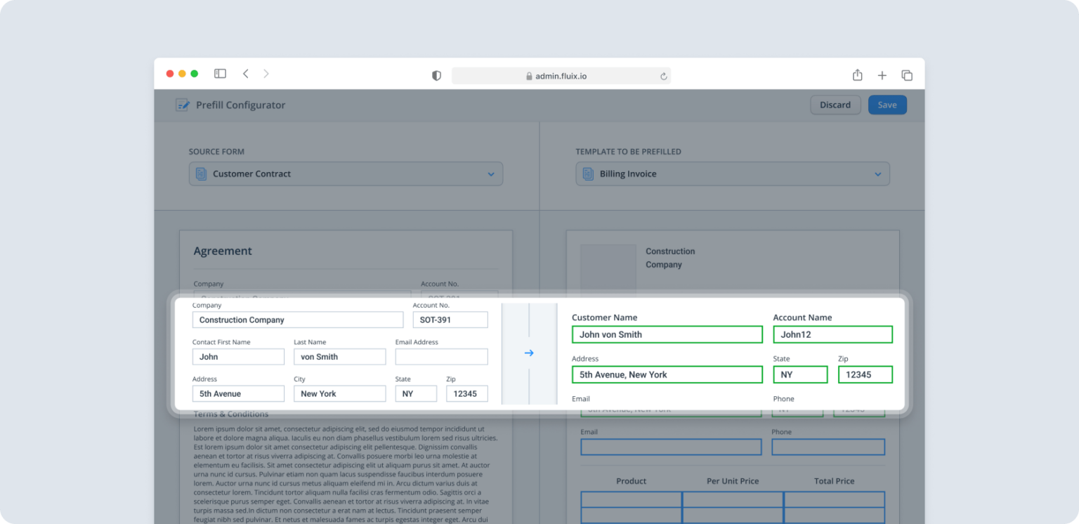Click the tab overview icon
Screen dimensions: 1079x524
(907, 74)
